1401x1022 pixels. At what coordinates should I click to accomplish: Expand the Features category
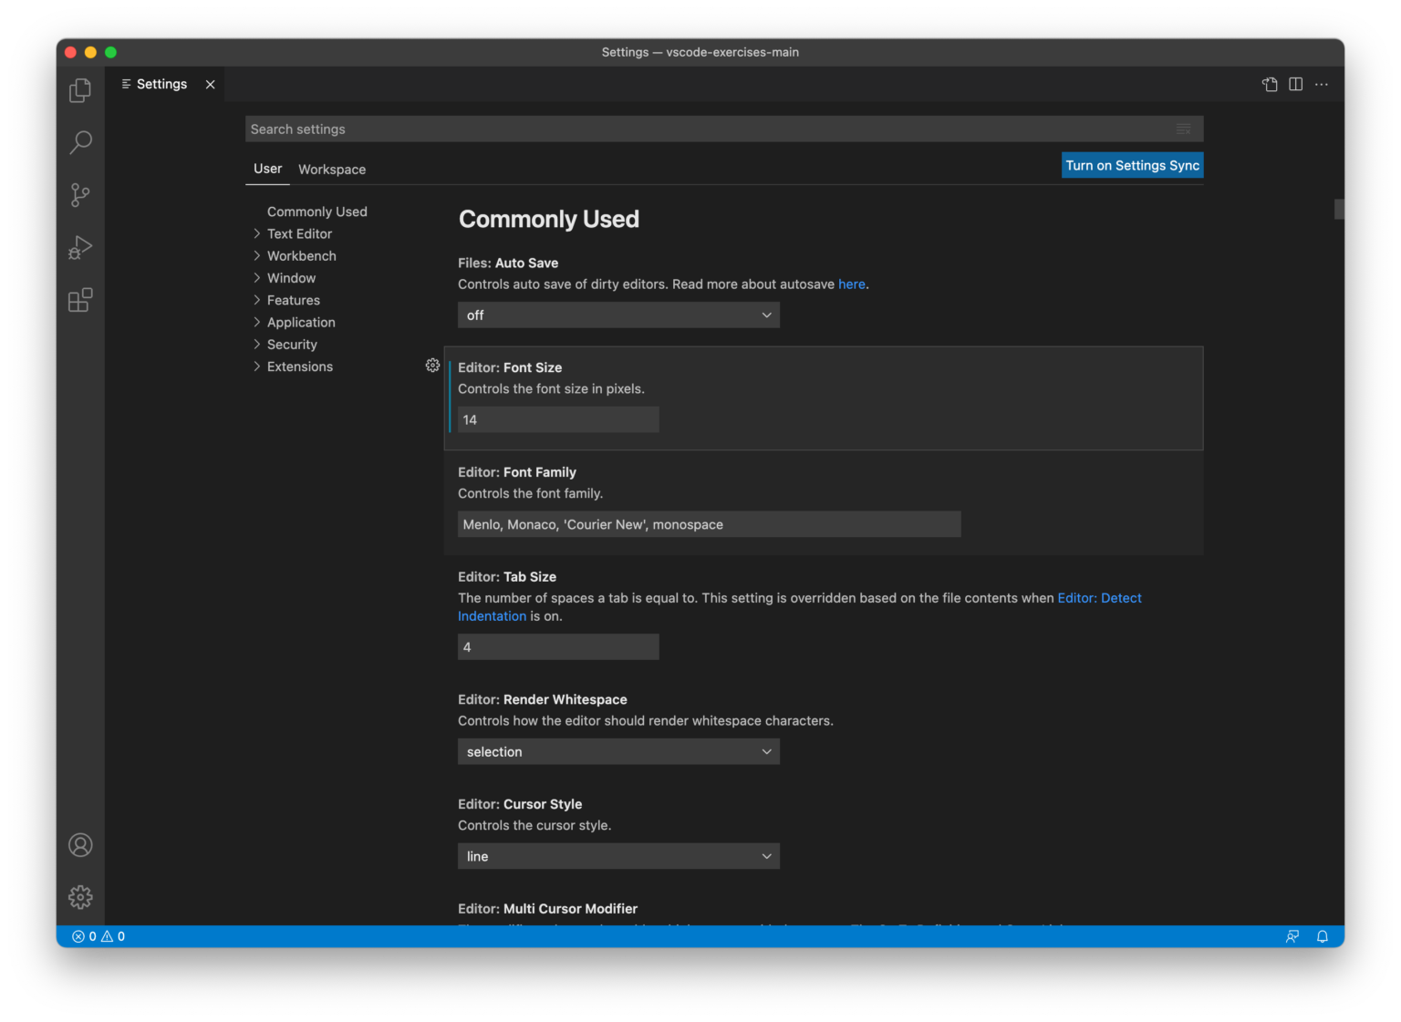coord(293,300)
